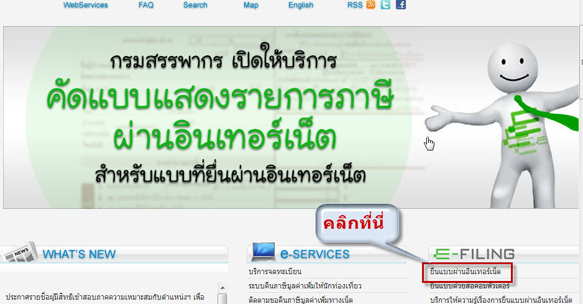Click the ยื่นแบบผ่านอินเทอร์เน็ต link
583x304 pixels.
[465, 272]
